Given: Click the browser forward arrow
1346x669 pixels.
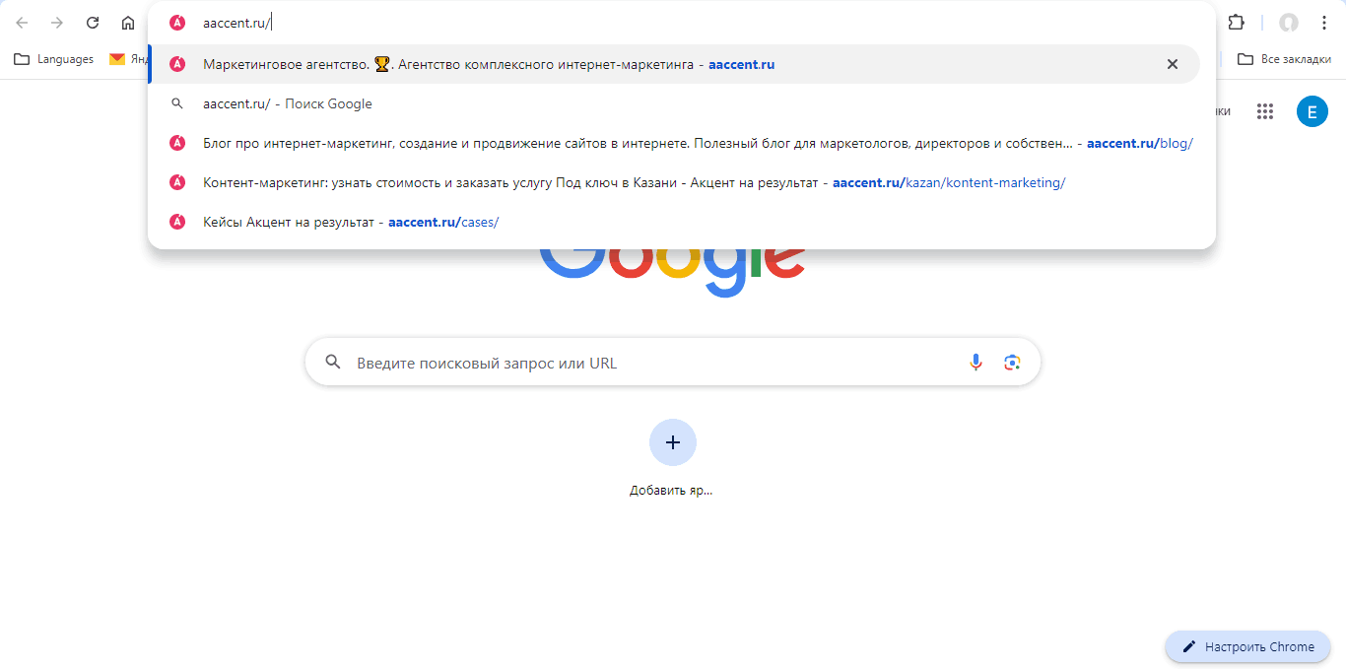Looking at the screenshot, I should pos(57,23).
